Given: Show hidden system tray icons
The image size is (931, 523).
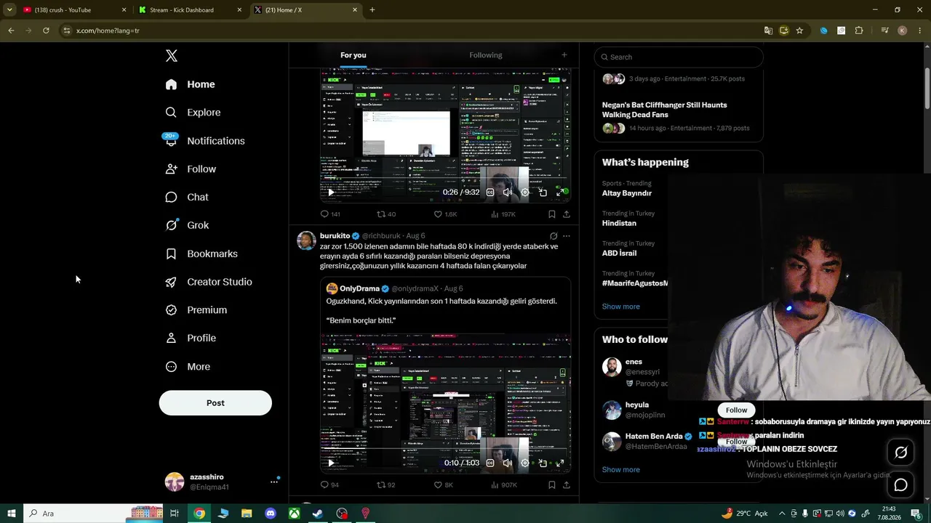Looking at the screenshot, I should tap(782, 514).
